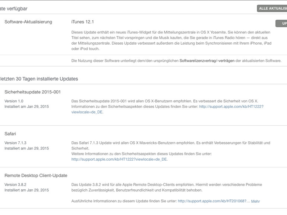Select the Remote Desktop Client-Update heading

click(36, 176)
